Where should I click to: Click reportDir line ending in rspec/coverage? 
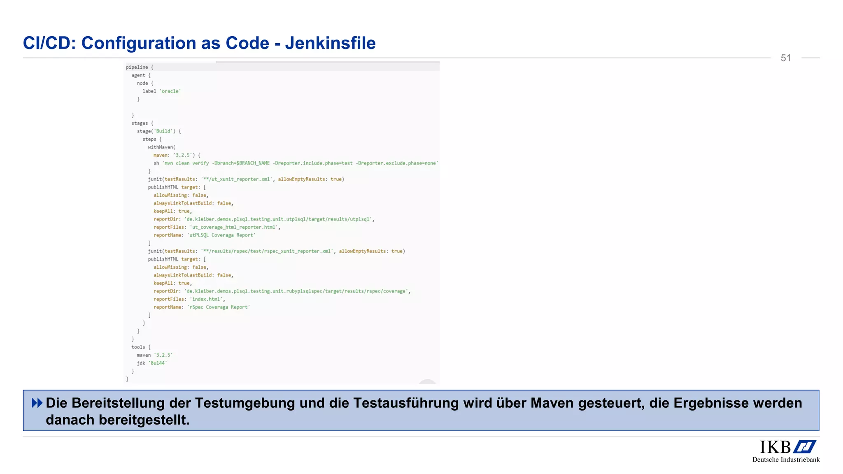tap(282, 291)
